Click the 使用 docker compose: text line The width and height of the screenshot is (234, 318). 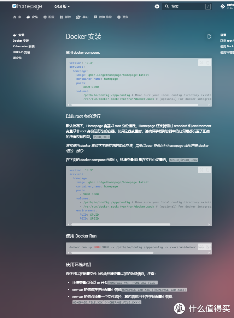tap(83, 53)
